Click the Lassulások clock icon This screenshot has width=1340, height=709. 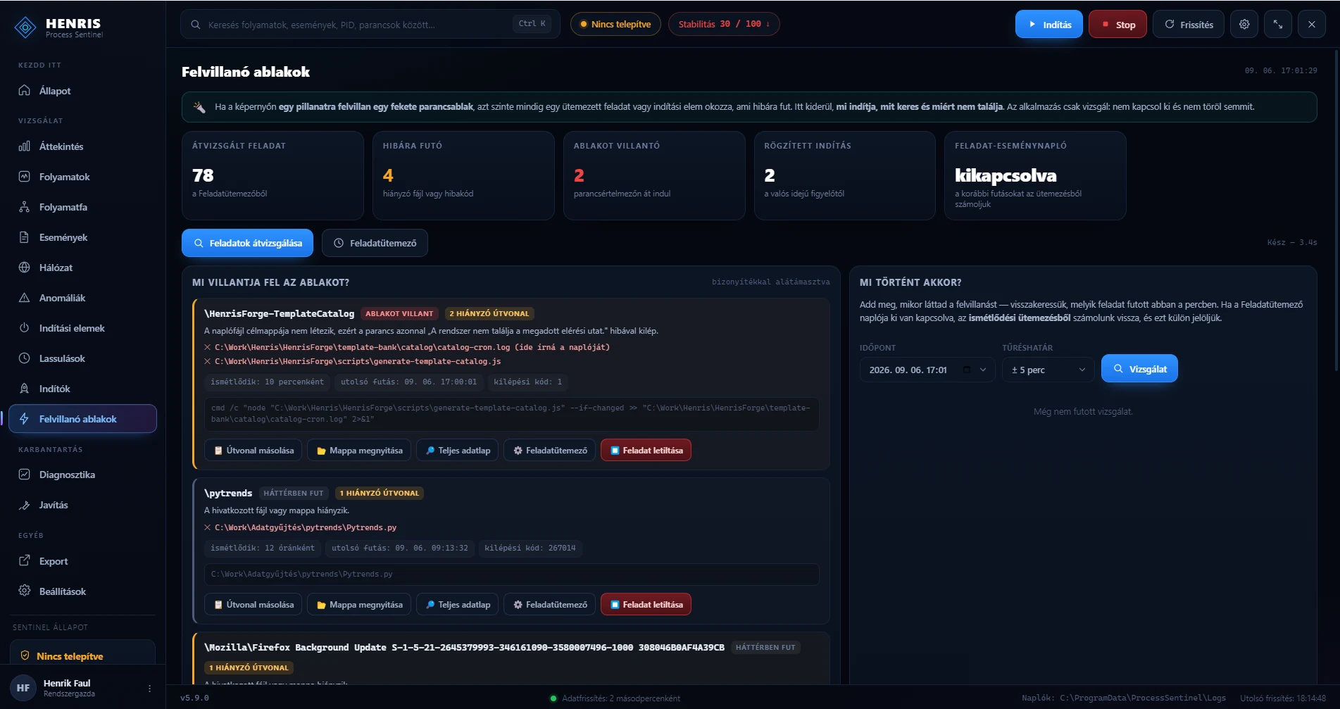(25, 358)
